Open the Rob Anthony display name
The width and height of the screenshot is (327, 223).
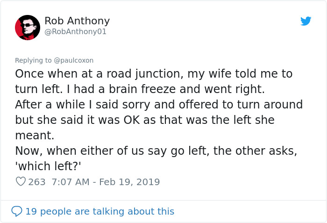77,21
